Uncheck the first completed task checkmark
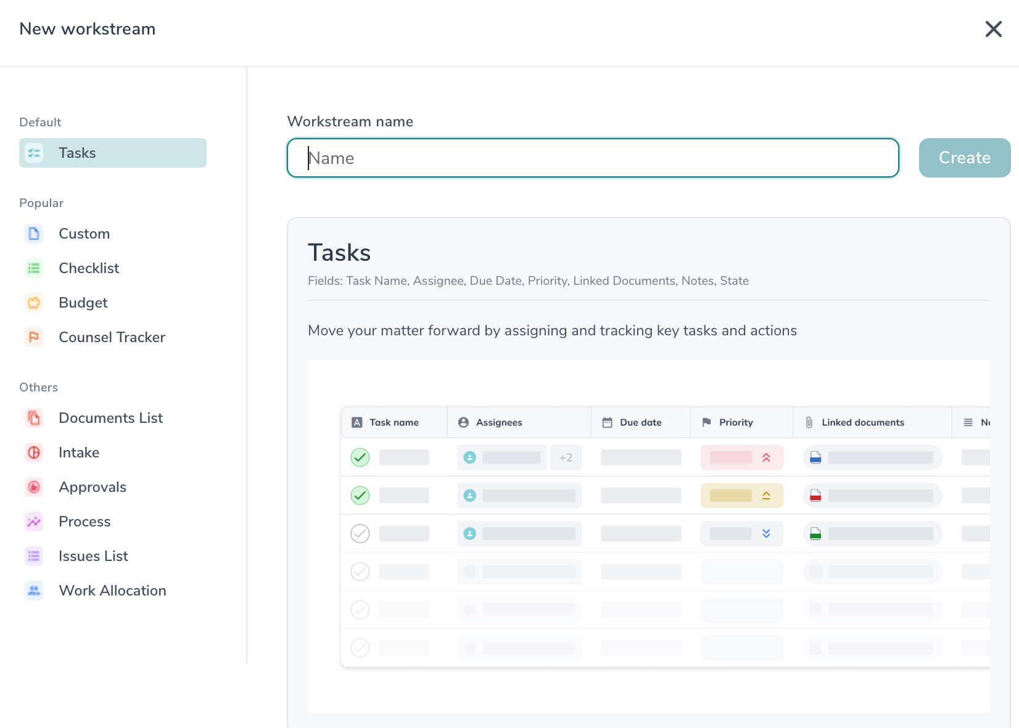 tap(360, 457)
